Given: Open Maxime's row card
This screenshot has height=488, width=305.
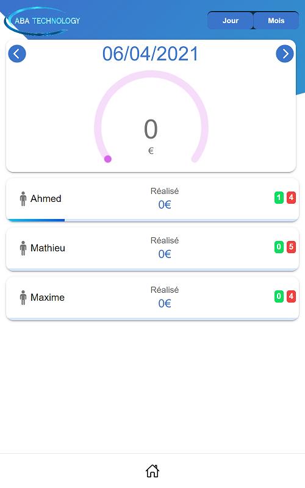Looking at the screenshot, I should 152,299.
